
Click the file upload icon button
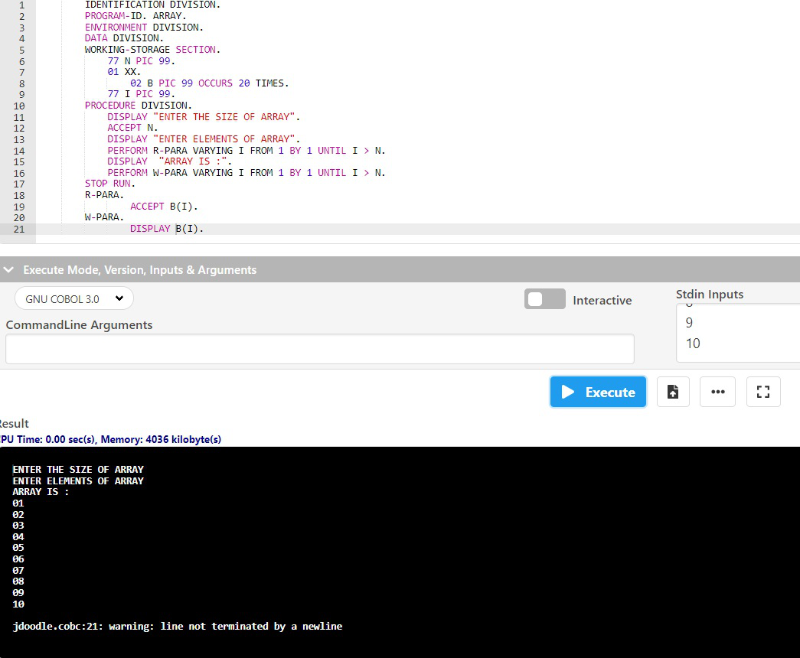coord(673,392)
